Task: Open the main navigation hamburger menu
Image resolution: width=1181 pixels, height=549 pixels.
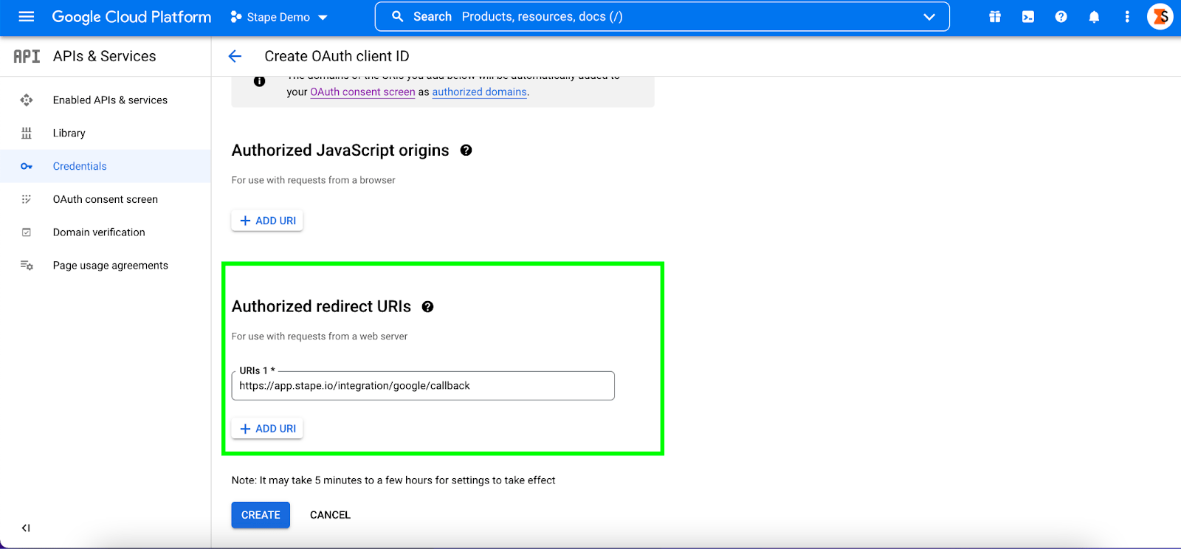Action: click(27, 16)
